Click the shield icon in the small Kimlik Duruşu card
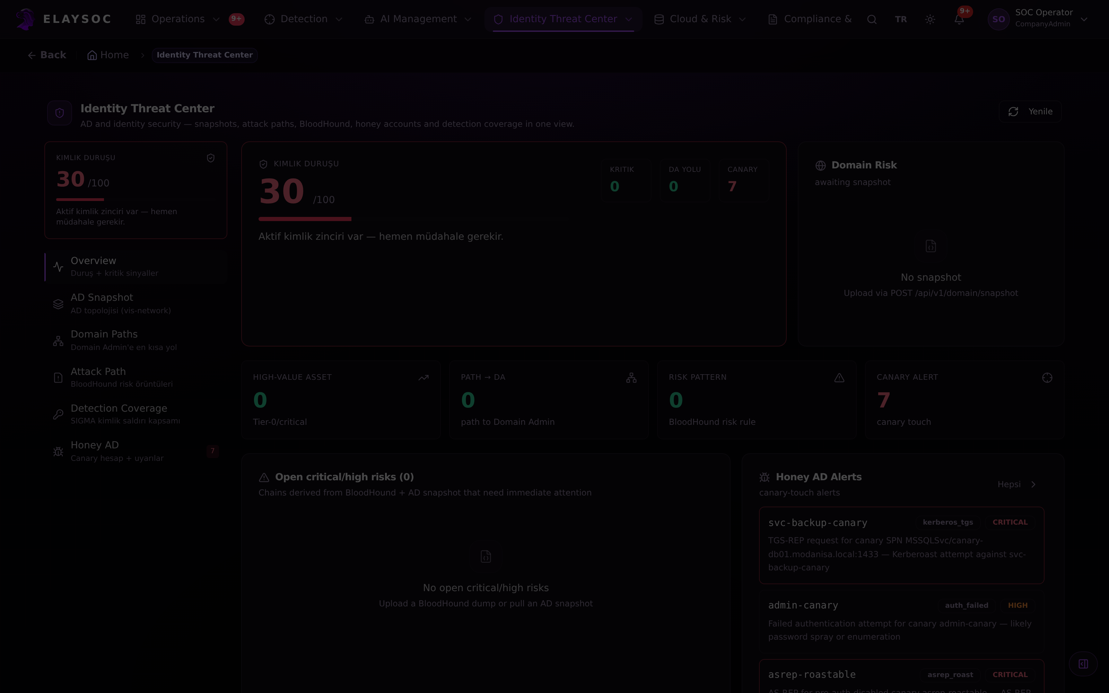The image size is (1109, 693). [x=211, y=158]
